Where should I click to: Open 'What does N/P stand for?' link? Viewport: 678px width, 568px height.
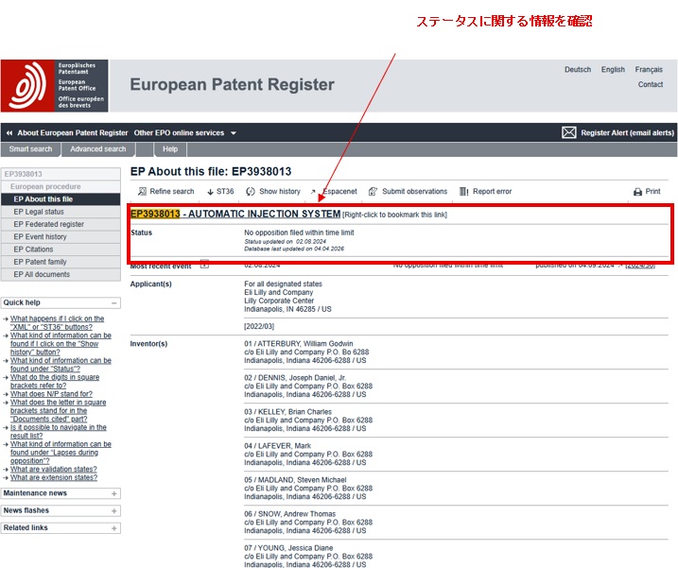[x=51, y=394]
